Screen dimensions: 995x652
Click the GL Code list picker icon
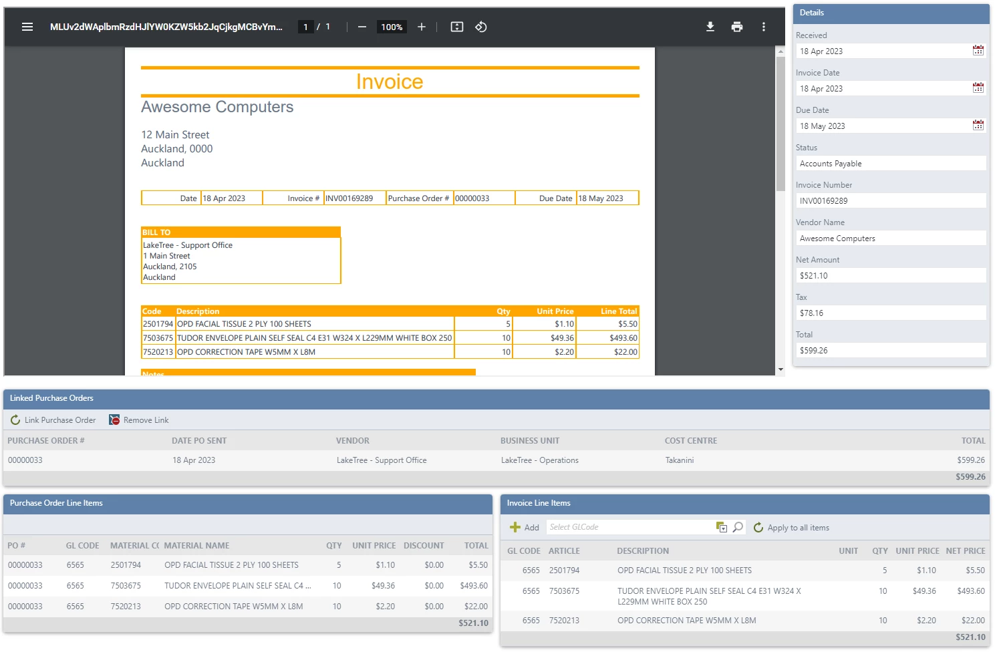coord(722,527)
